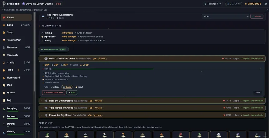The image size is (269, 138).
Task: Click the purple pet hatchling card
Action: [x=238, y=134]
